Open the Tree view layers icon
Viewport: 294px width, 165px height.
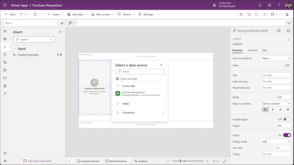click(x=5, y=39)
